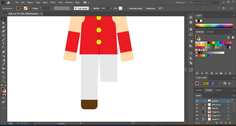
Task: Select the Paintbrush tool
Action: click(x=3, y=40)
